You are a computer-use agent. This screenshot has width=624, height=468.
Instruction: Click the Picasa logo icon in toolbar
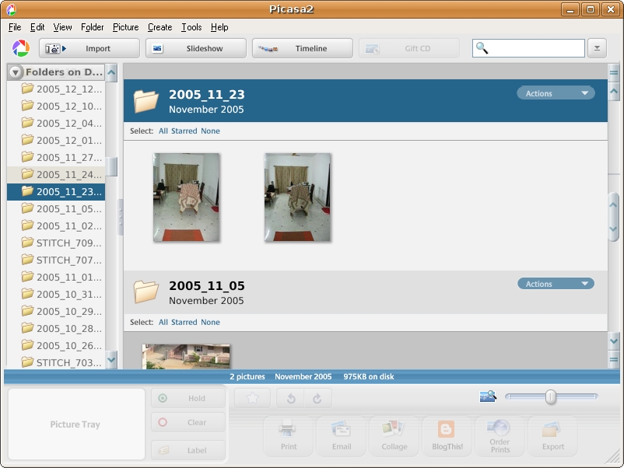pos(21,48)
